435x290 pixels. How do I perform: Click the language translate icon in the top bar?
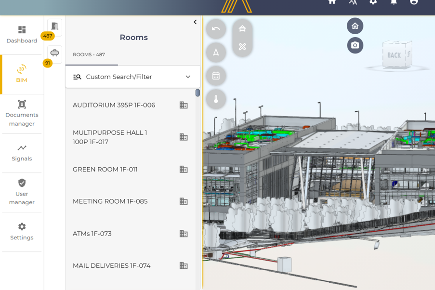tap(353, 3)
